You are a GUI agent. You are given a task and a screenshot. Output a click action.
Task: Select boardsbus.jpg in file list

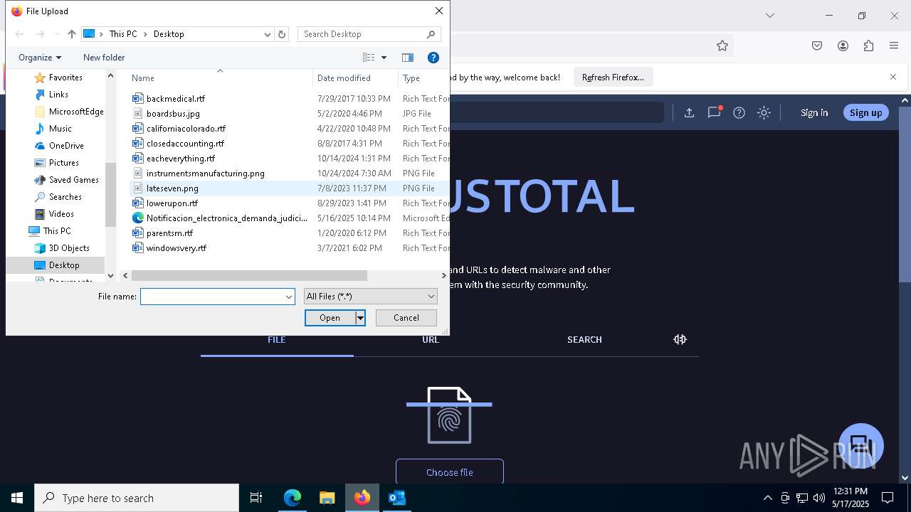tap(173, 114)
